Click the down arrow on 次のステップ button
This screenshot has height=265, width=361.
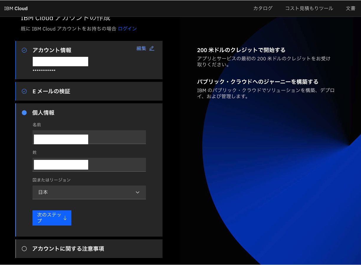[65, 218]
